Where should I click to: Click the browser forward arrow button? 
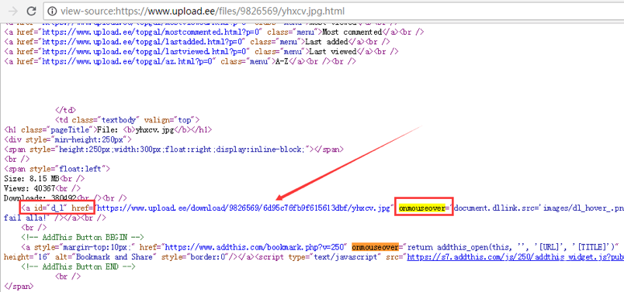[x=13, y=11]
